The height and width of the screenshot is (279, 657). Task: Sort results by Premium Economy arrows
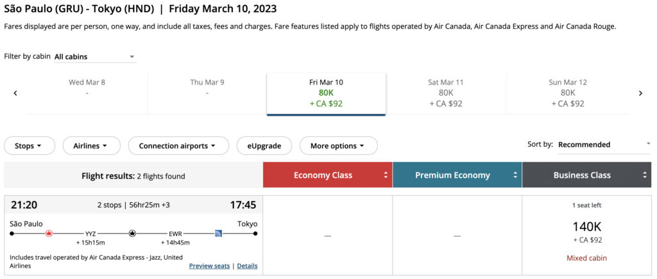pos(515,175)
